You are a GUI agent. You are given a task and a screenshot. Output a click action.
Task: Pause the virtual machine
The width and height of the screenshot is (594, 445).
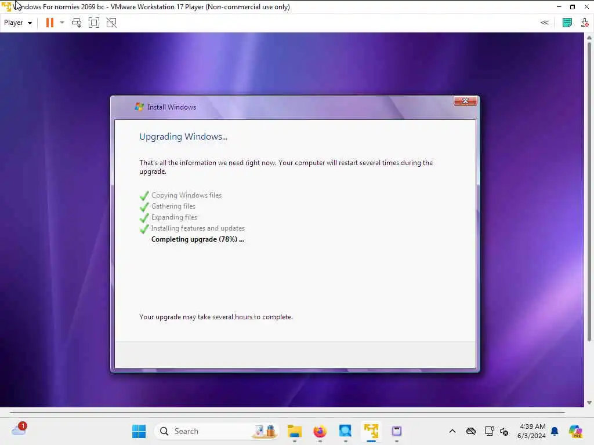[x=50, y=23]
